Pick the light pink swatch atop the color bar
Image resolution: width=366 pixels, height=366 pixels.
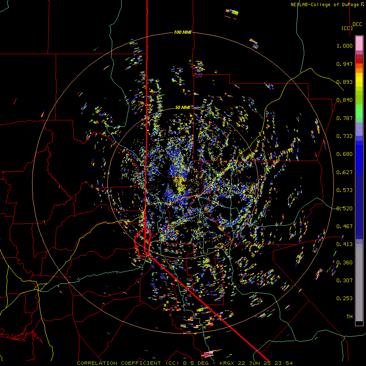(x=359, y=44)
